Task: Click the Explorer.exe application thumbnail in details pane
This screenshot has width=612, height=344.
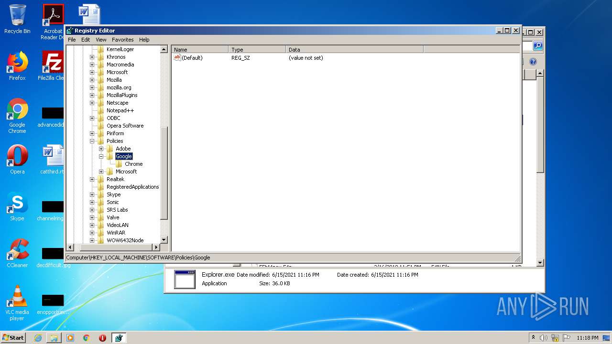Action: [x=185, y=279]
